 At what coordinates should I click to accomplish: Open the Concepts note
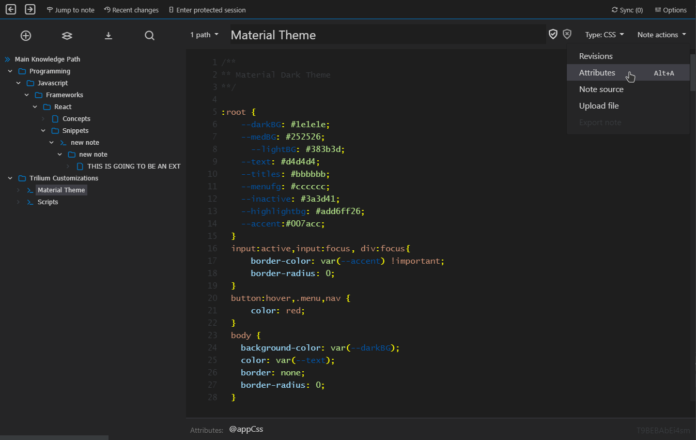(x=76, y=119)
